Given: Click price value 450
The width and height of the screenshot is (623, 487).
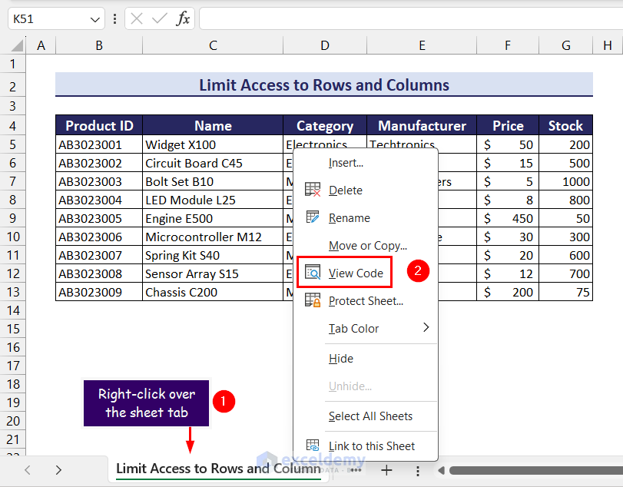Looking at the screenshot, I should (x=508, y=218).
